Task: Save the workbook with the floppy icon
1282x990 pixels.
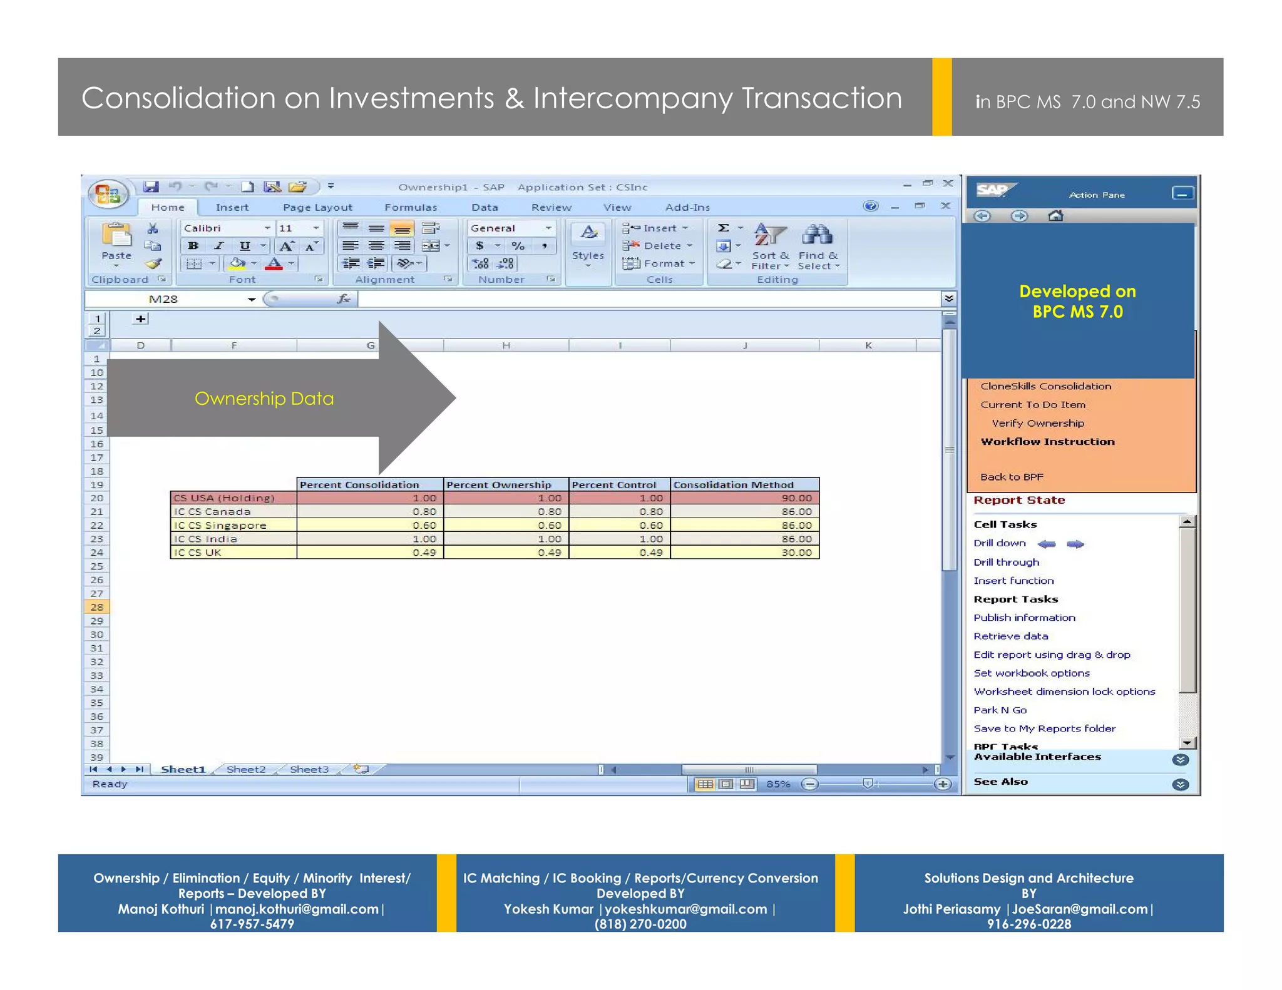Action: pyautogui.click(x=150, y=186)
